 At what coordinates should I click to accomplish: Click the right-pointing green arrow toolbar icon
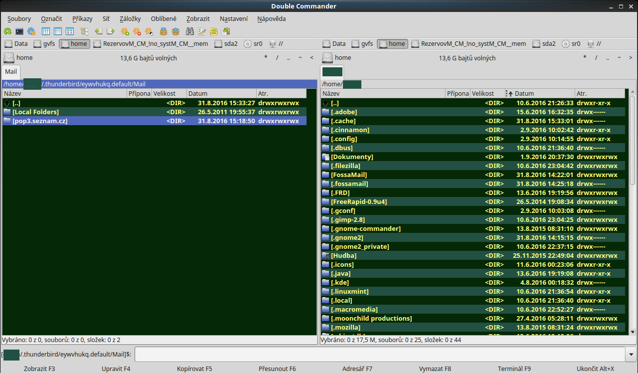click(x=111, y=31)
